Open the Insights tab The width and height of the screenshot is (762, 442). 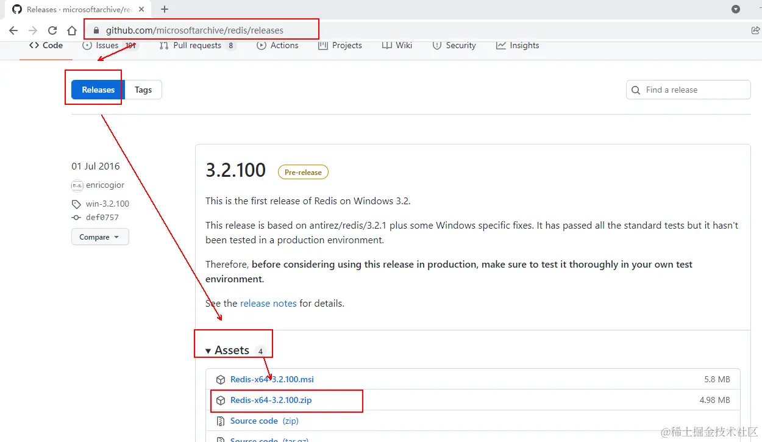click(518, 45)
